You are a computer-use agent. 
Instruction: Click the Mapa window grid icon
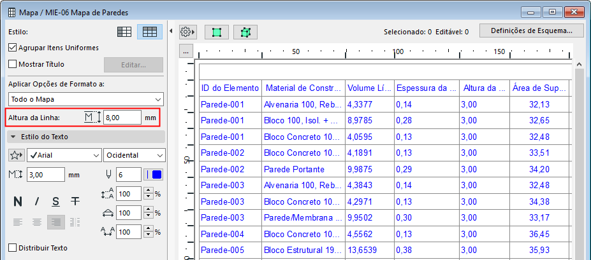click(x=11, y=13)
